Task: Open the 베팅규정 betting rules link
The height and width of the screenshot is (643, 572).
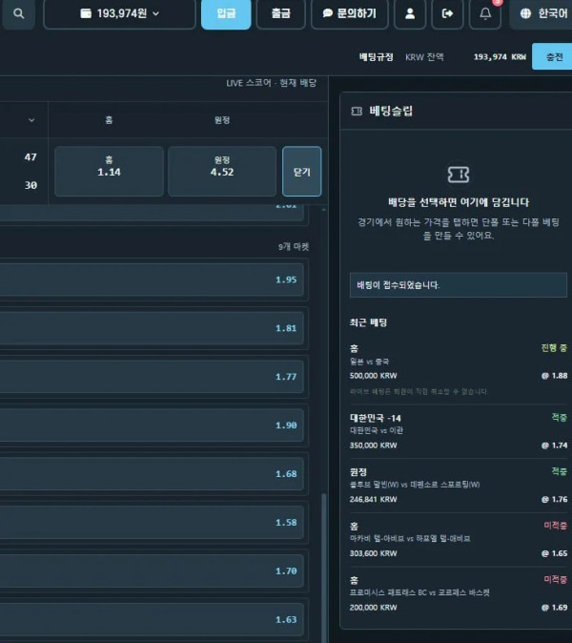Action: 377,57
